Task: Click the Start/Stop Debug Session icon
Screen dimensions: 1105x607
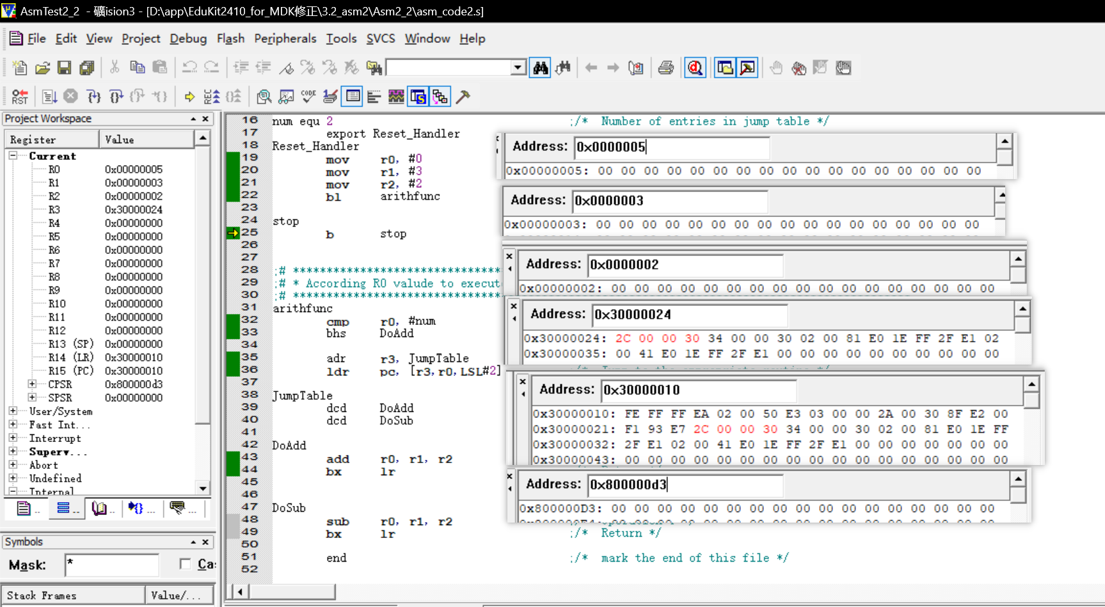Action: 695,68
